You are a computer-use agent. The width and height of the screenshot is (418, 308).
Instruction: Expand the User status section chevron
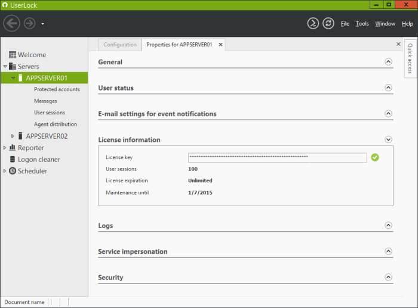click(388, 88)
